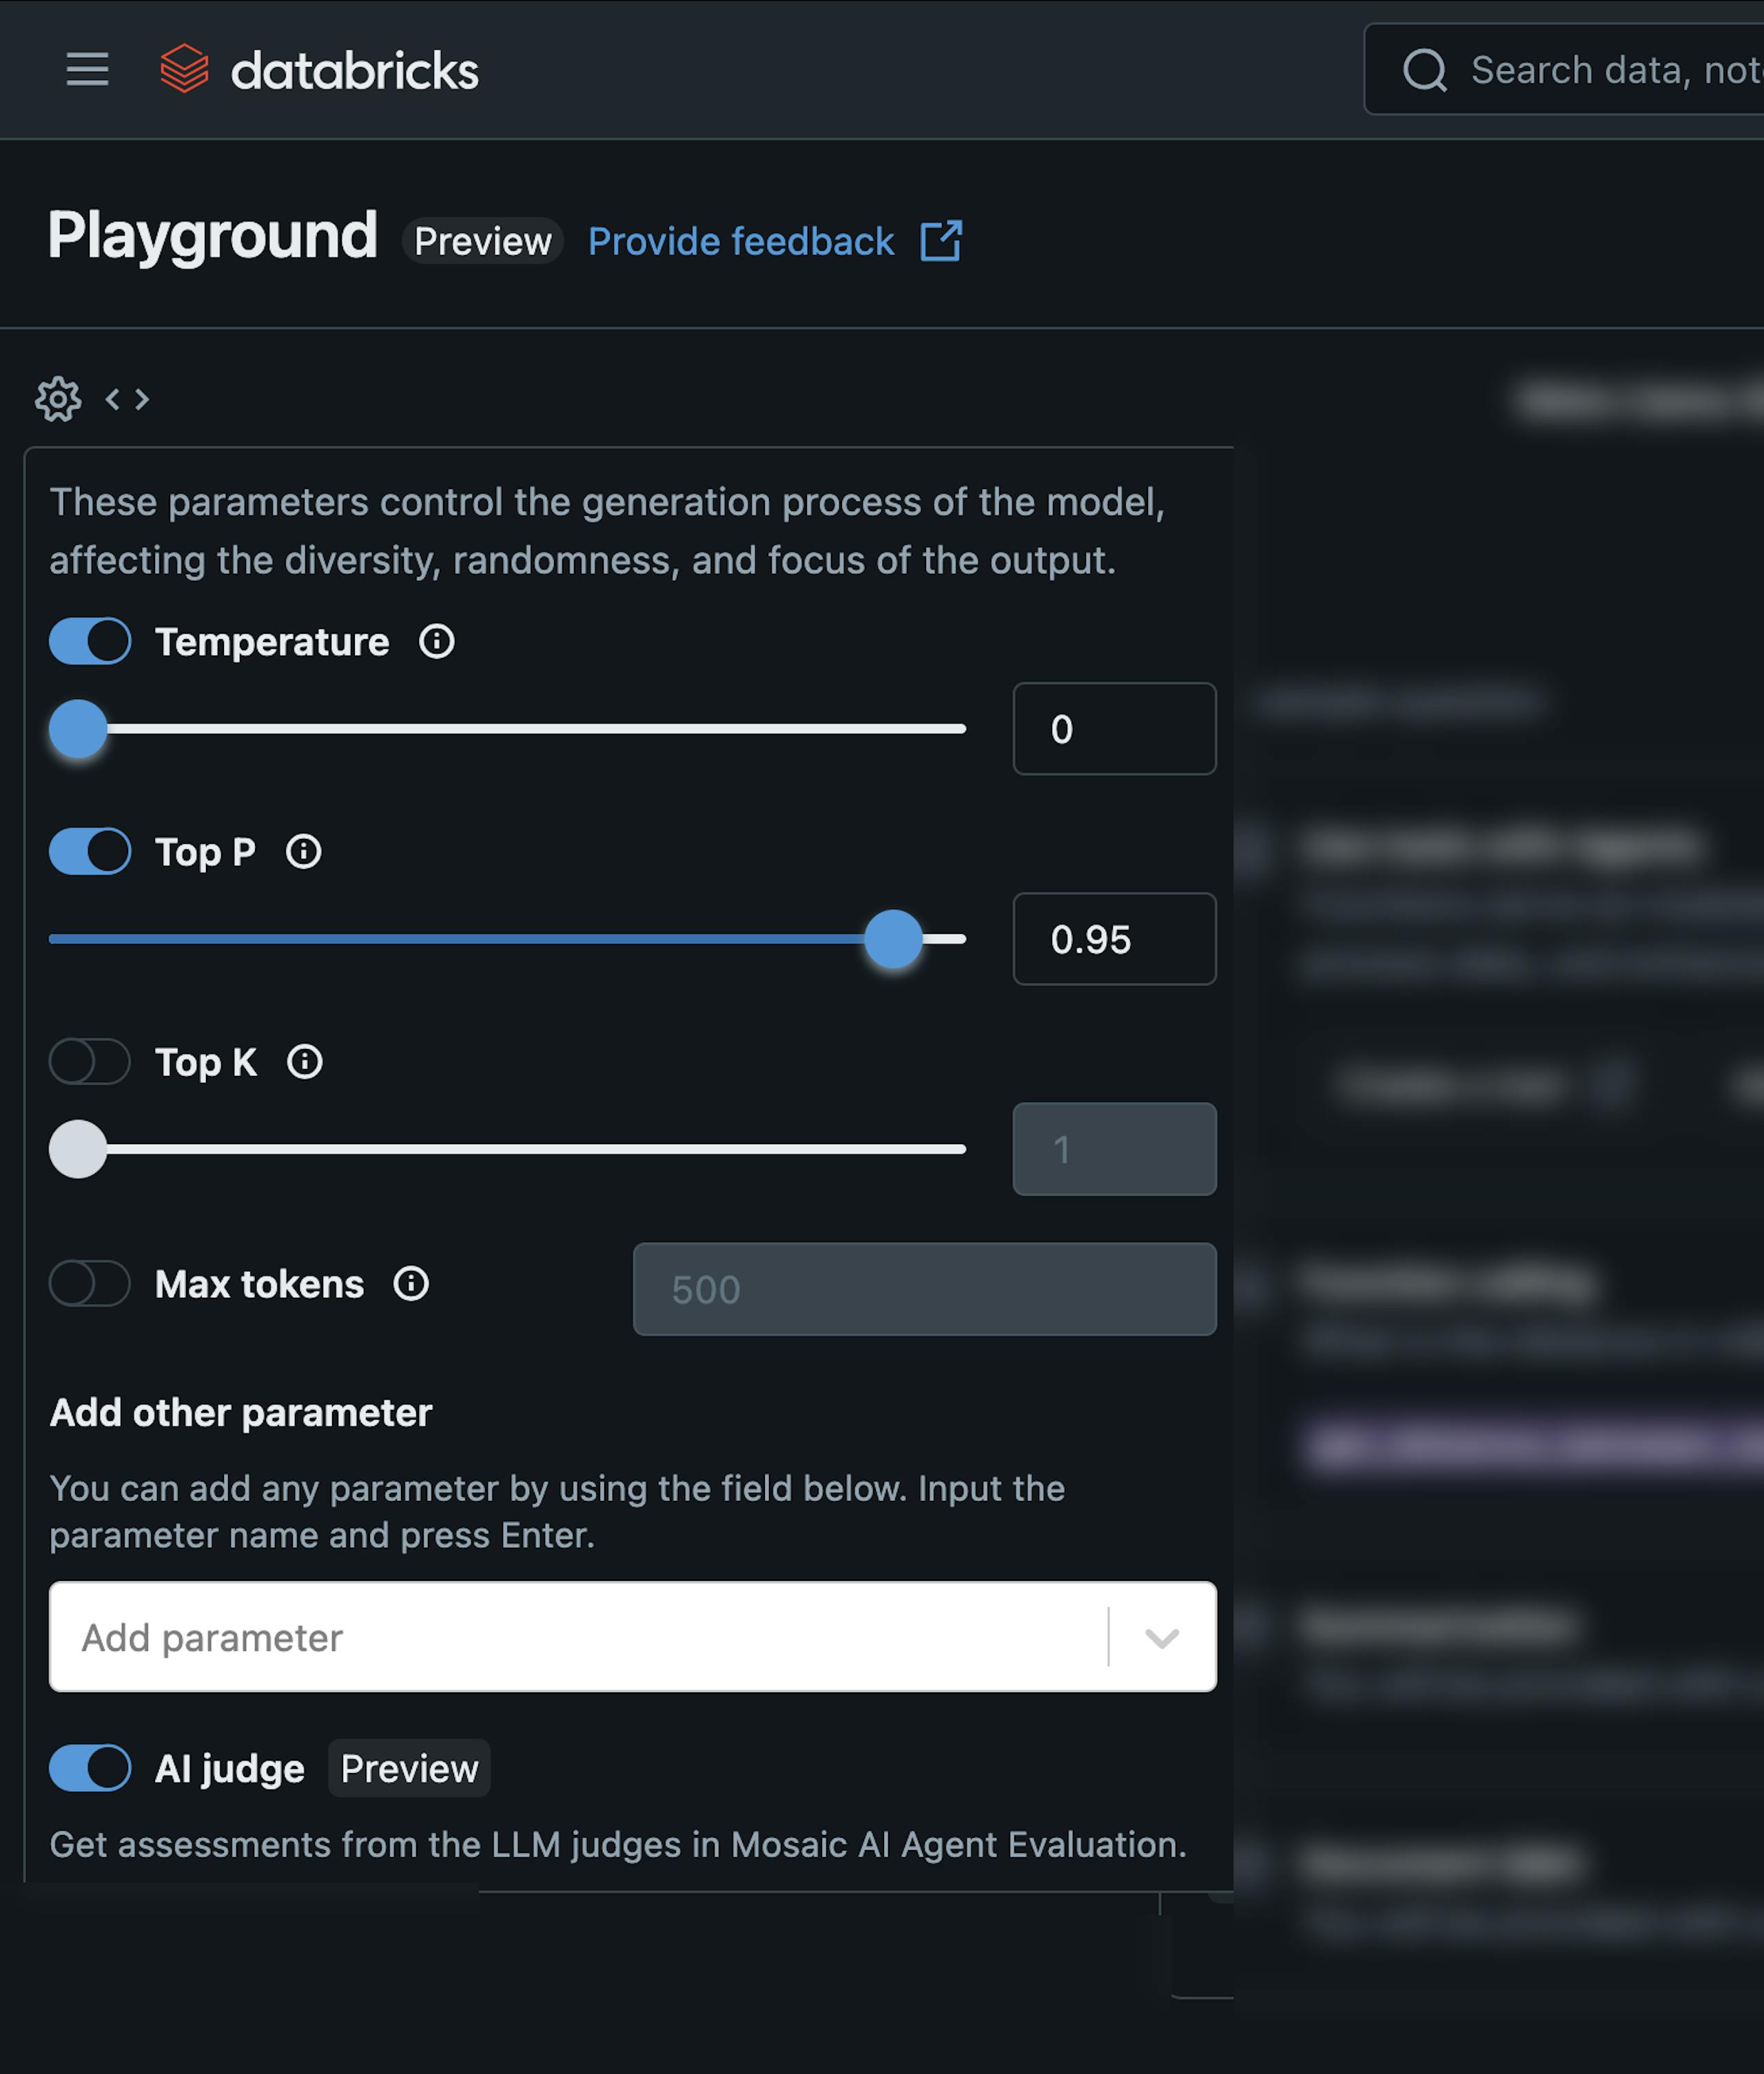Viewport: 1764px width, 2074px height.
Task: Enable the Max tokens toggle
Action: pos(89,1285)
